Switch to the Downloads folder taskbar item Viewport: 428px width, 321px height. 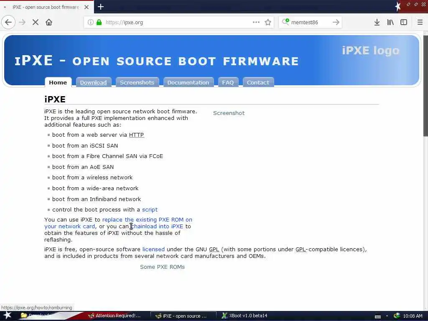[x=36, y=316]
